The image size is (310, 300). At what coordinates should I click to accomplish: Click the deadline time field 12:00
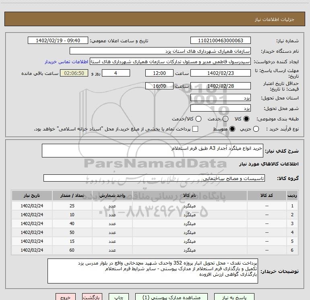click(159, 73)
